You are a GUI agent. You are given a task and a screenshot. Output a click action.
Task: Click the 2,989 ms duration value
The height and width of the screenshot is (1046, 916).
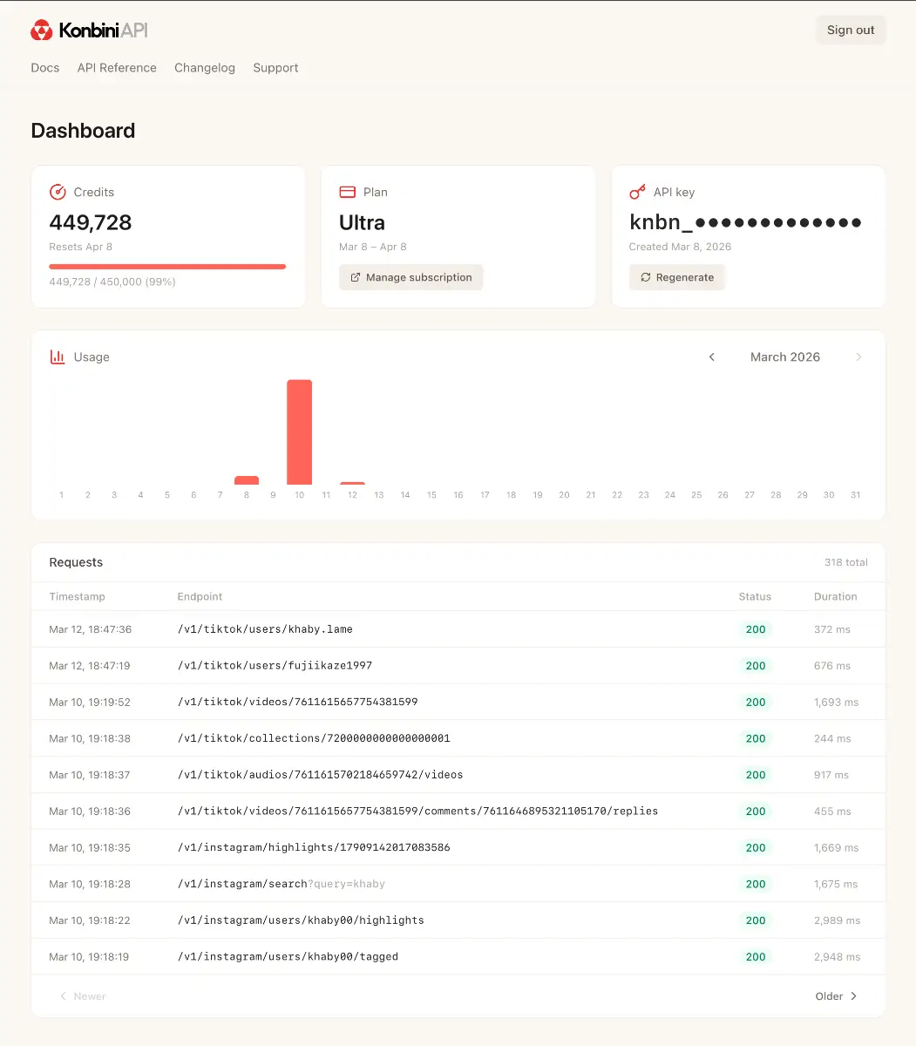click(x=837, y=920)
